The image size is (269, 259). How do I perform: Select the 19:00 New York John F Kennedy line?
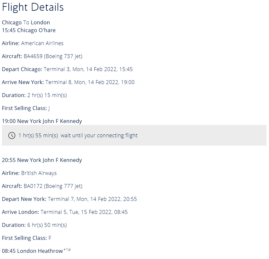(x=42, y=121)
